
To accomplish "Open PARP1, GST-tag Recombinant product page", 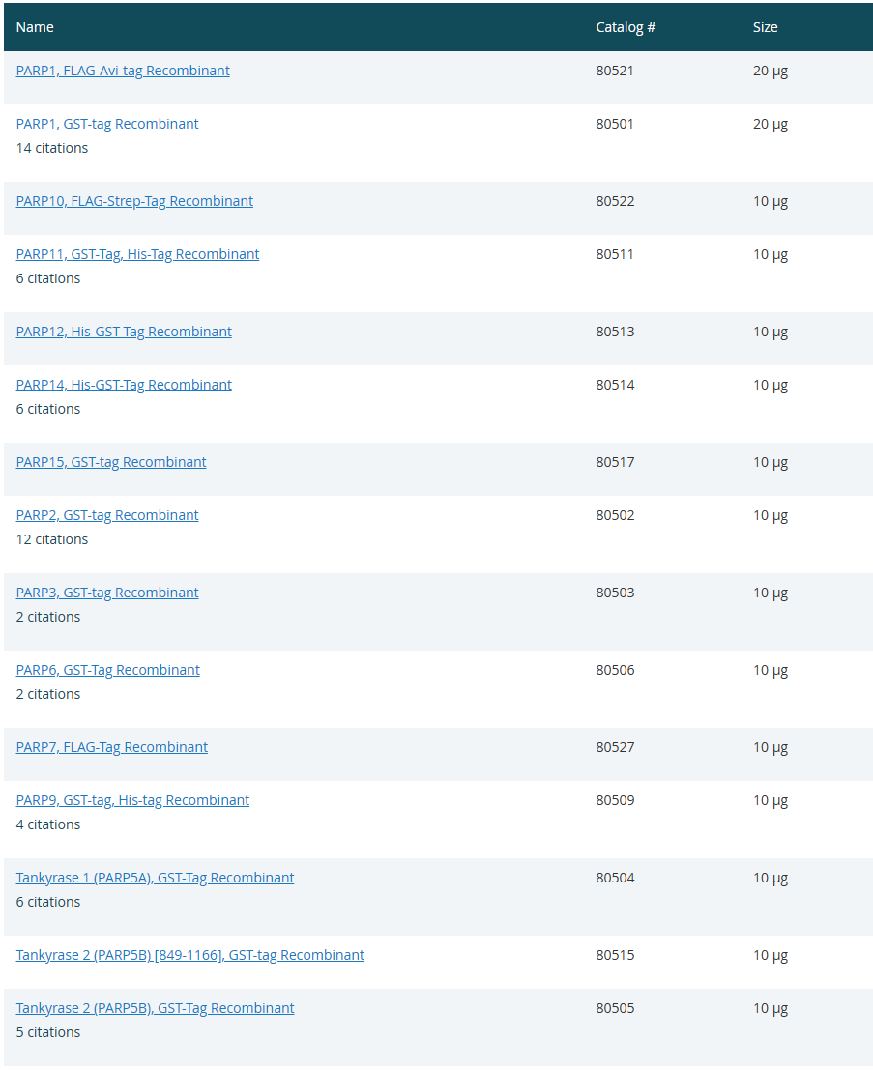I will [x=107, y=124].
